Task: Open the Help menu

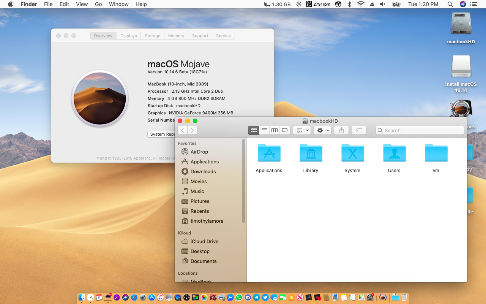Action: pos(141,4)
